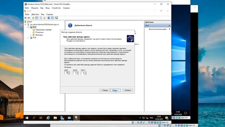Select Фильтры in the tree
This screenshot has height=127, width=225.
(x=39, y=35)
